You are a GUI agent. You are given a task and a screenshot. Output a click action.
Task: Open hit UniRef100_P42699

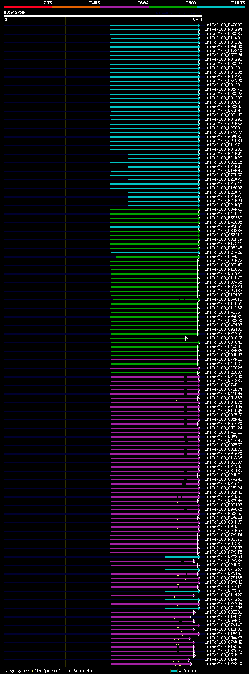point(223,25)
